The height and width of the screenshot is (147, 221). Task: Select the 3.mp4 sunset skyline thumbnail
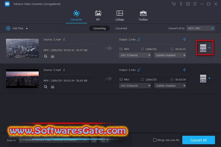click(x=22, y=79)
